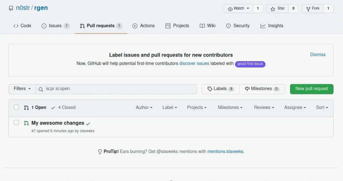The height and width of the screenshot is (181, 343).
Task: Click the lightbulb ProTip icon
Action: click(100, 152)
